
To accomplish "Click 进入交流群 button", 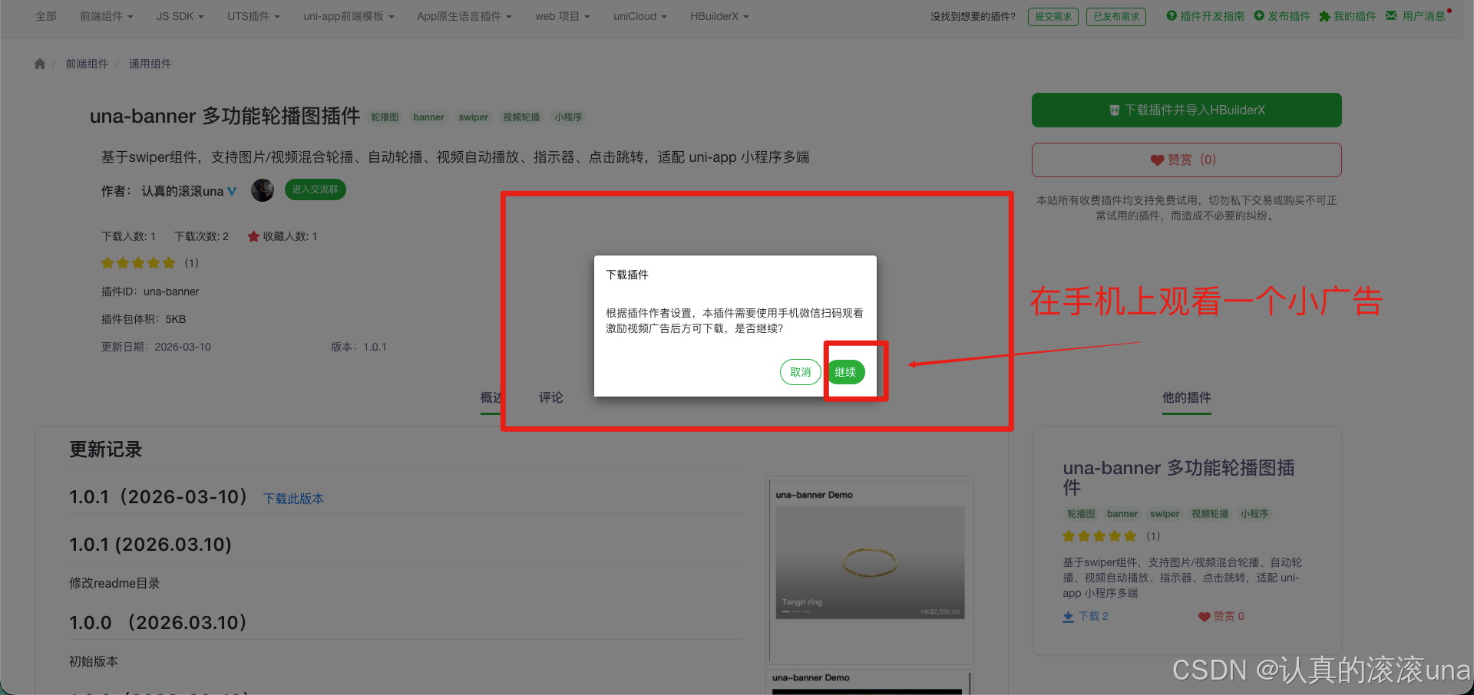I will coord(316,189).
